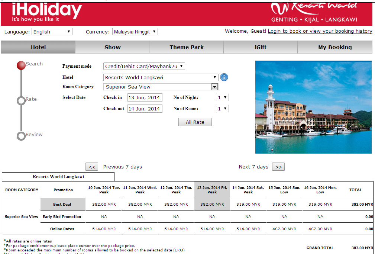Select Online Rates price for 14 Jun
The height and width of the screenshot is (254, 375).
tap(248, 229)
